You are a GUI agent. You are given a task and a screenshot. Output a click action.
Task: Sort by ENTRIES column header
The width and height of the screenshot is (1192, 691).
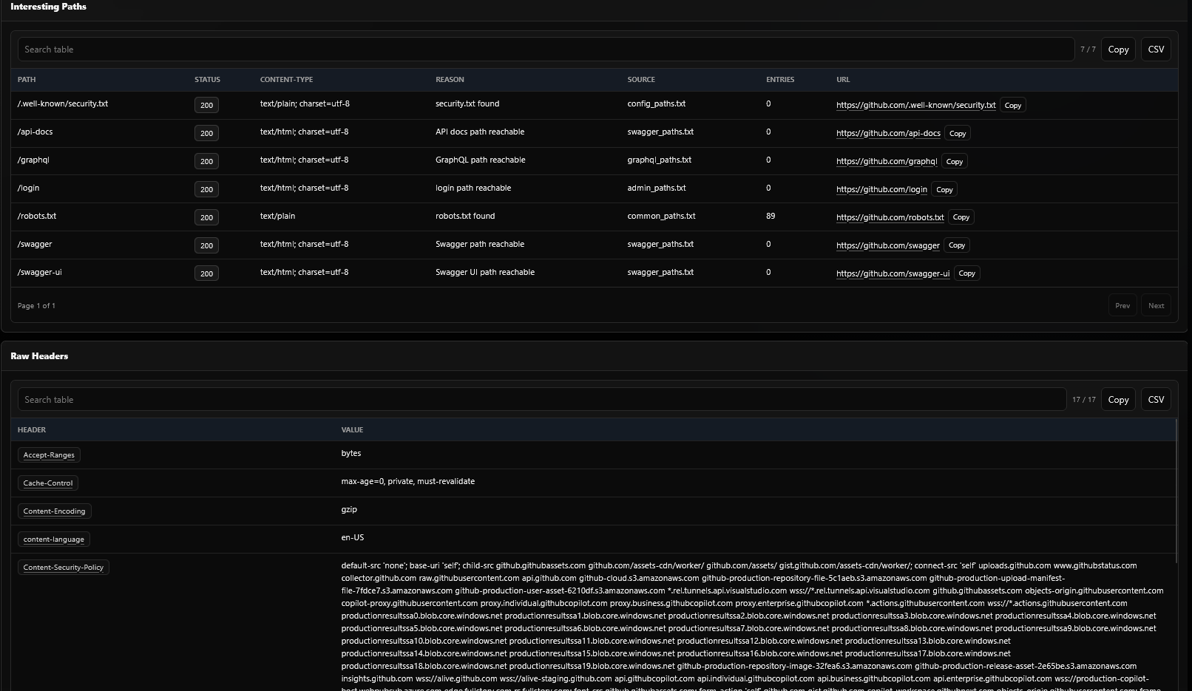[x=780, y=80]
